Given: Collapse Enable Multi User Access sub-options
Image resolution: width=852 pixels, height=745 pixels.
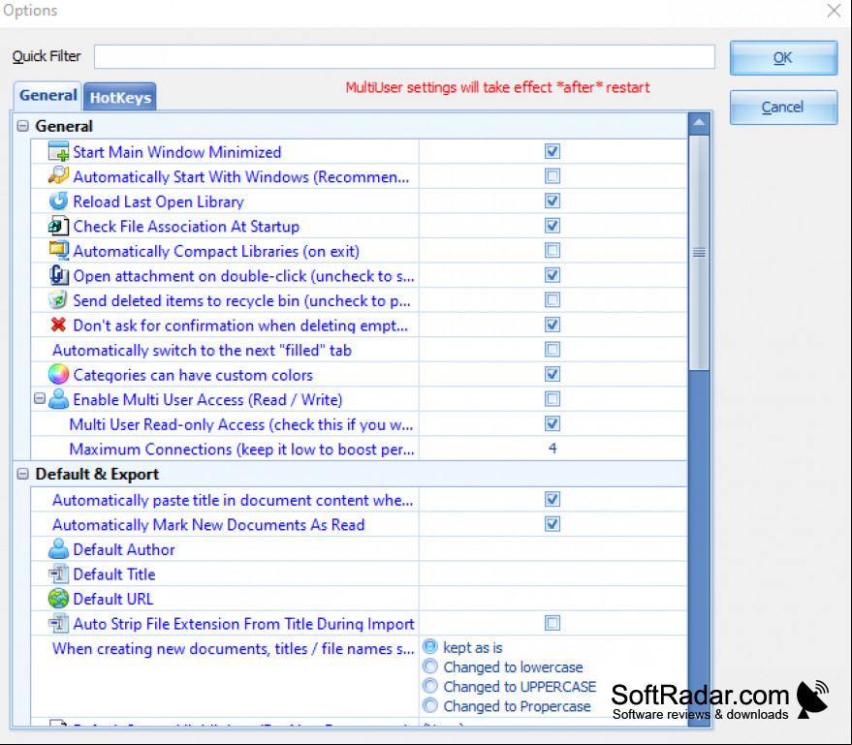Looking at the screenshot, I should [x=39, y=398].
